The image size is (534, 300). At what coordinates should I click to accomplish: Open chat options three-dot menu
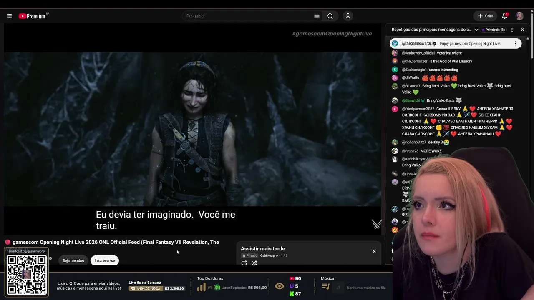(x=512, y=30)
